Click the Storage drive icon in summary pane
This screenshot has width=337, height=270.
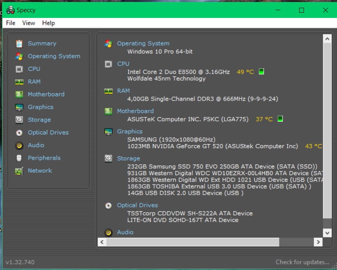point(108,158)
